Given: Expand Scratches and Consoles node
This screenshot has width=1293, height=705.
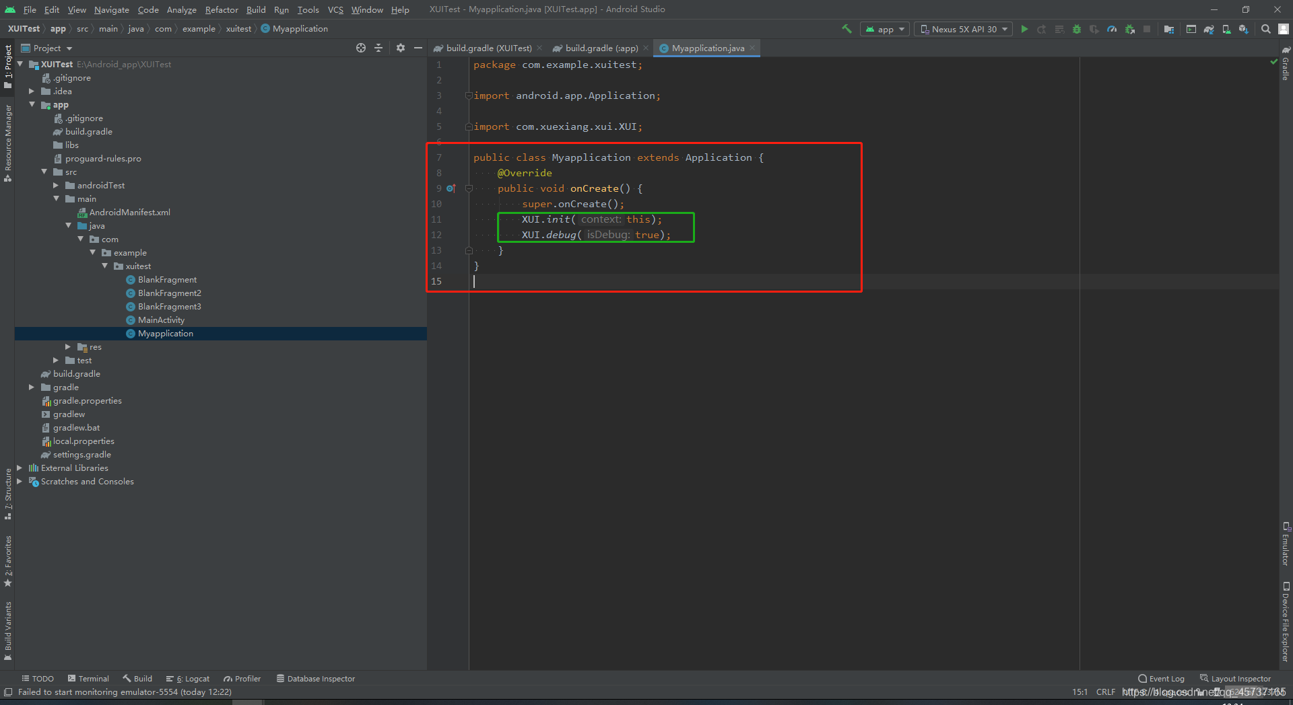Looking at the screenshot, I should point(19,481).
